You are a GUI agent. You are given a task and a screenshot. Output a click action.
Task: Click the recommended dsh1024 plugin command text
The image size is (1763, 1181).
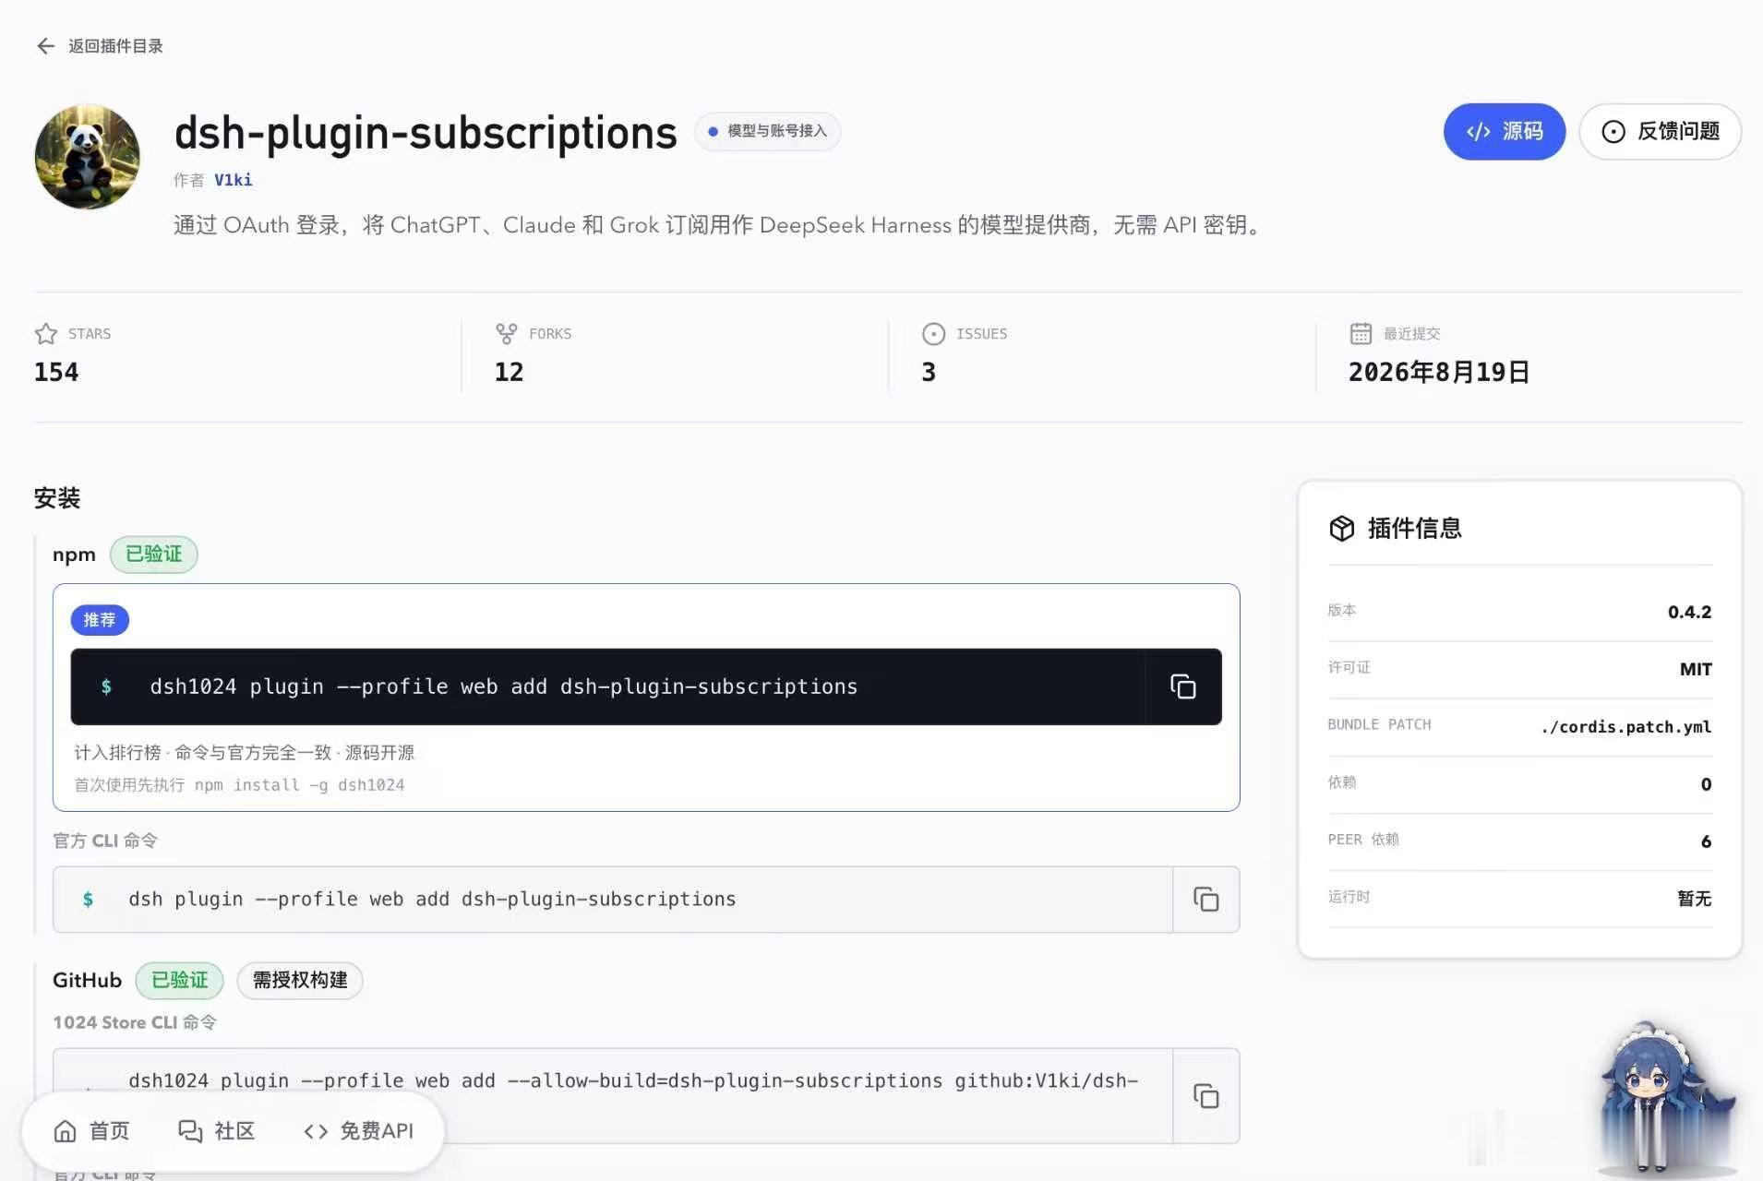click(504, 686)
